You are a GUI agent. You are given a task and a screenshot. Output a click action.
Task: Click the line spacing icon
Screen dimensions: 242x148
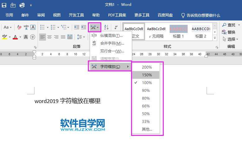click(x=79, y=37)
